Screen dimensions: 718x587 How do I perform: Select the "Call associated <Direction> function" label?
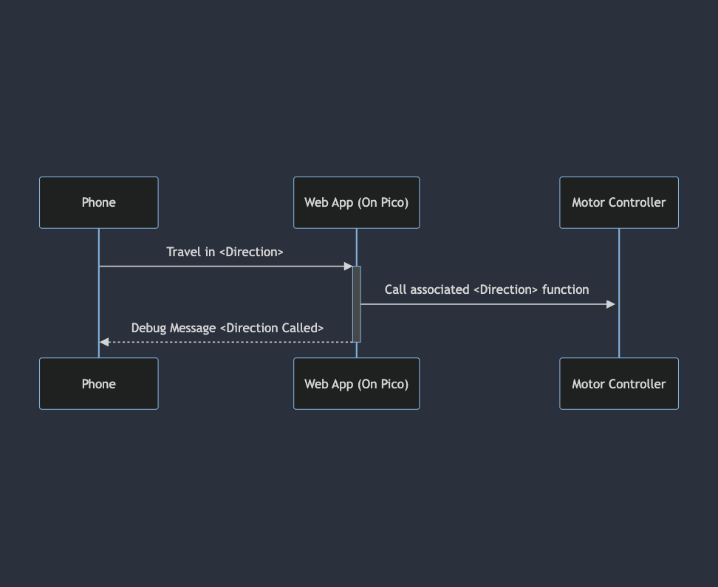(486, 289)
